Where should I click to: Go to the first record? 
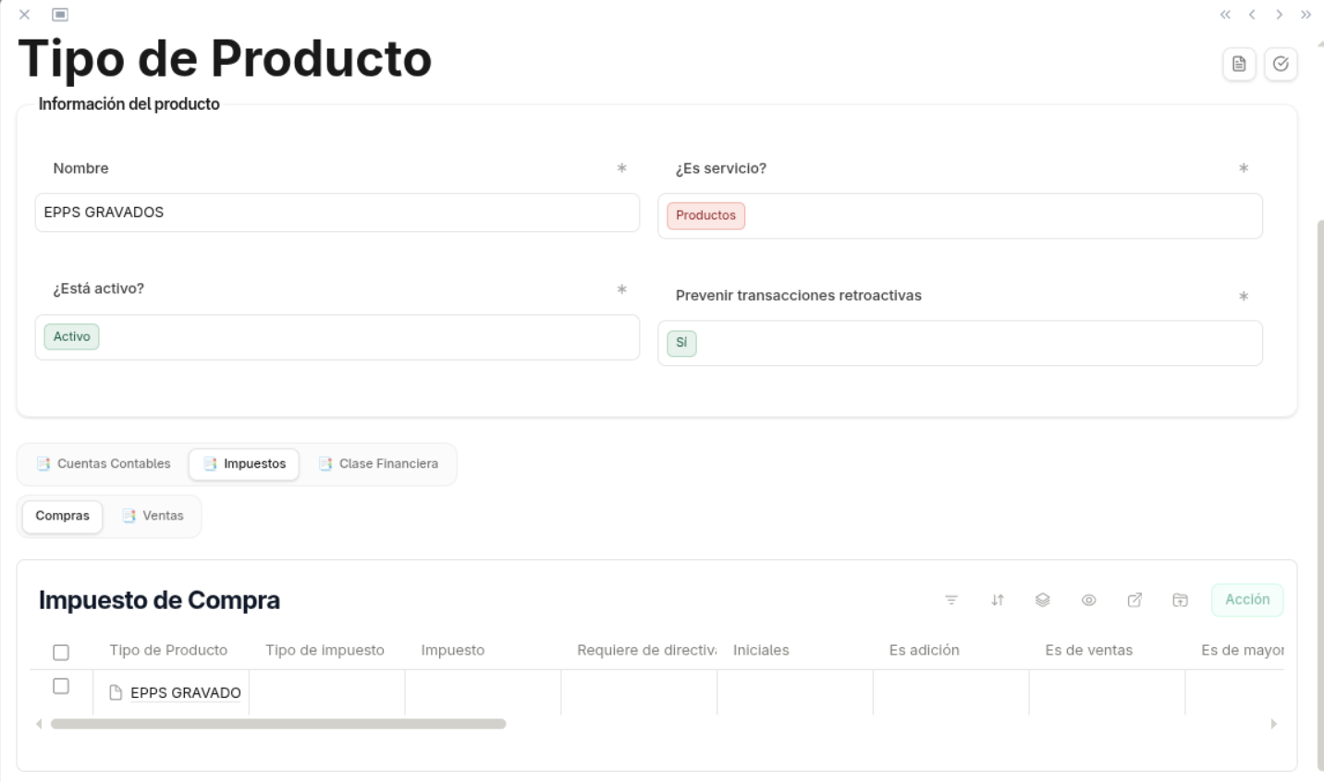click(x=1225, y=15)
